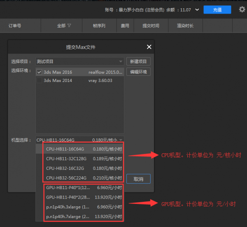247x227 pixels.
Task: Click the 编辑环境 button
Action: point(138,72)
